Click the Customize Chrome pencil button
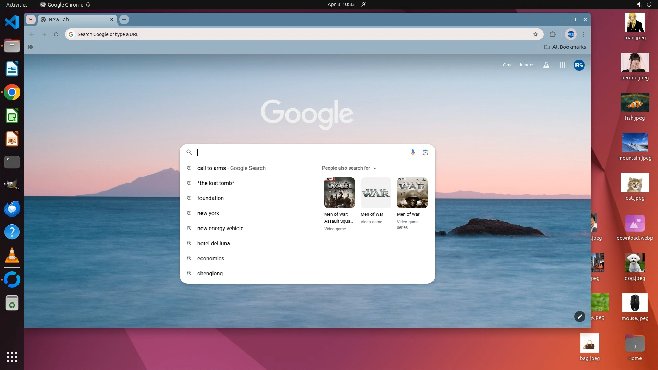This screenshot has height=370, width=658. [580, 317]
